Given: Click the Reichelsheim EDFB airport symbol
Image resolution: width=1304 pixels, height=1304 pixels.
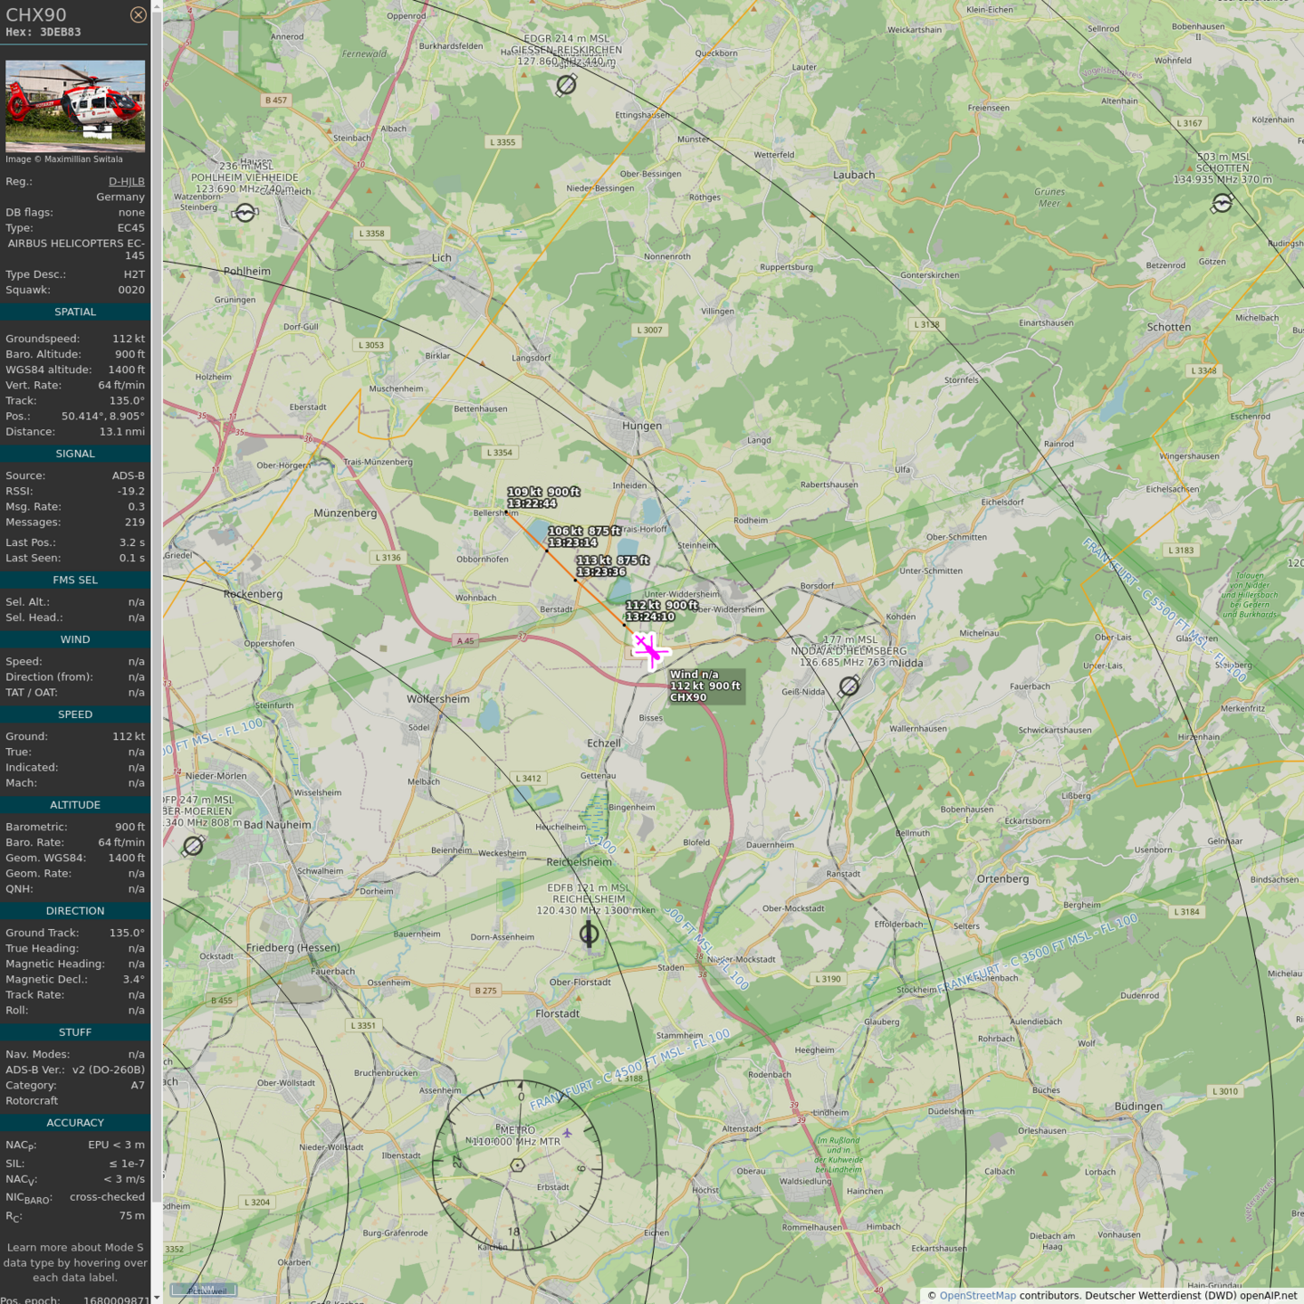Looking at the screenshot, I should click(x=589, y=934).
